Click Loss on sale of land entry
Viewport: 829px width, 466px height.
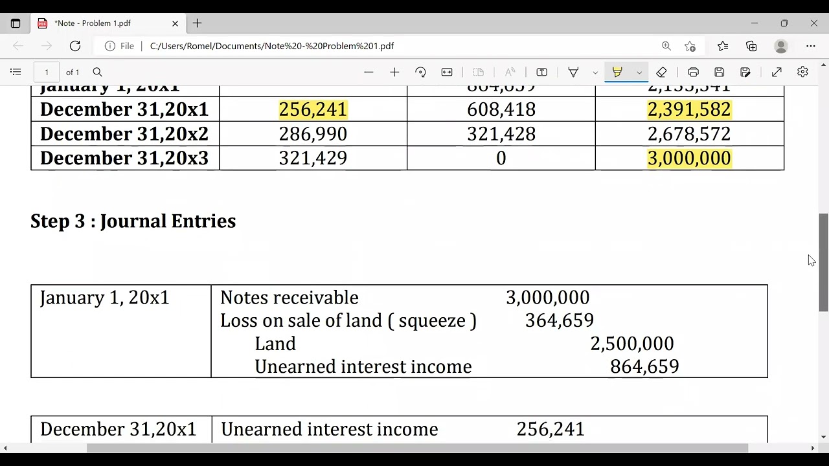pyautogui.click(x=348, y=320)
